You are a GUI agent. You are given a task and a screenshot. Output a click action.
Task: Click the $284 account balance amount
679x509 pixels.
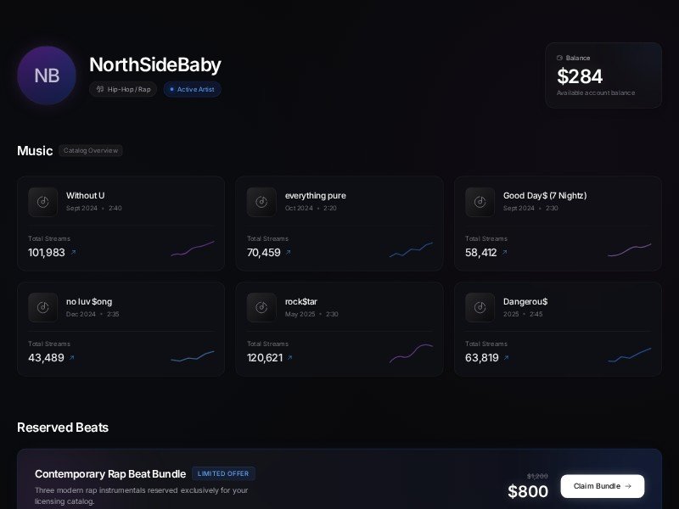click(580, 76)
